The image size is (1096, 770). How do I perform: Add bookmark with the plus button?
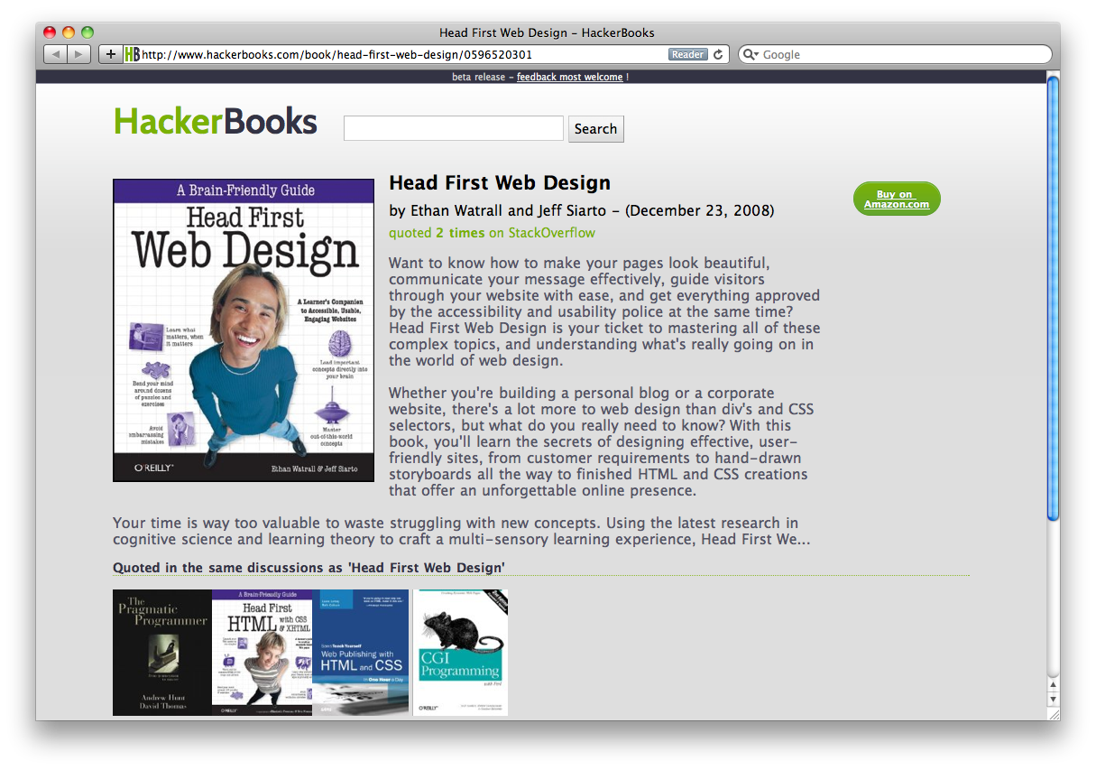click(110, 54)
